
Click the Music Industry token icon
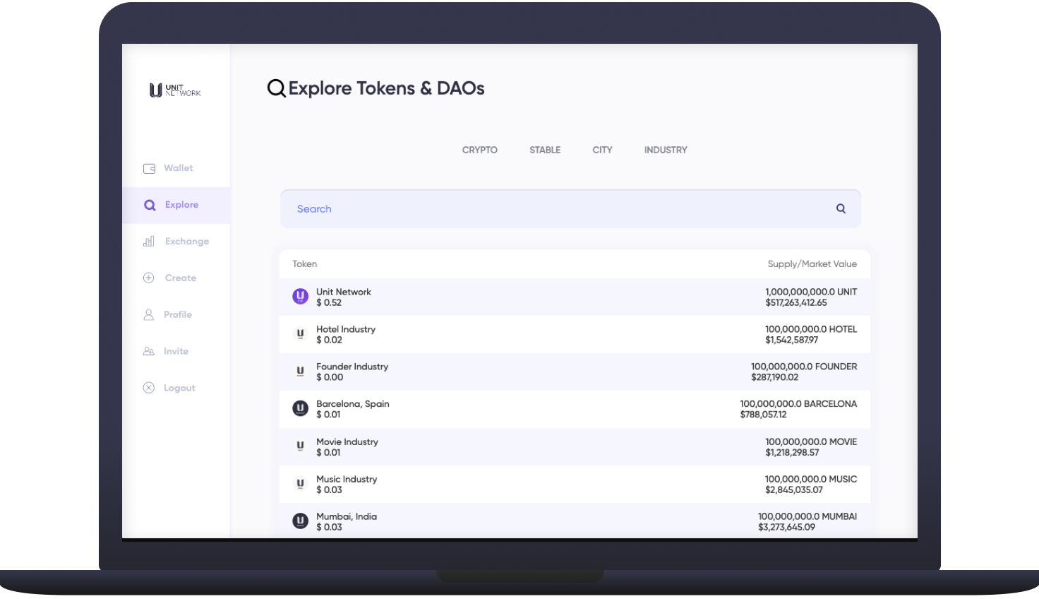click(x=301, y=484)
